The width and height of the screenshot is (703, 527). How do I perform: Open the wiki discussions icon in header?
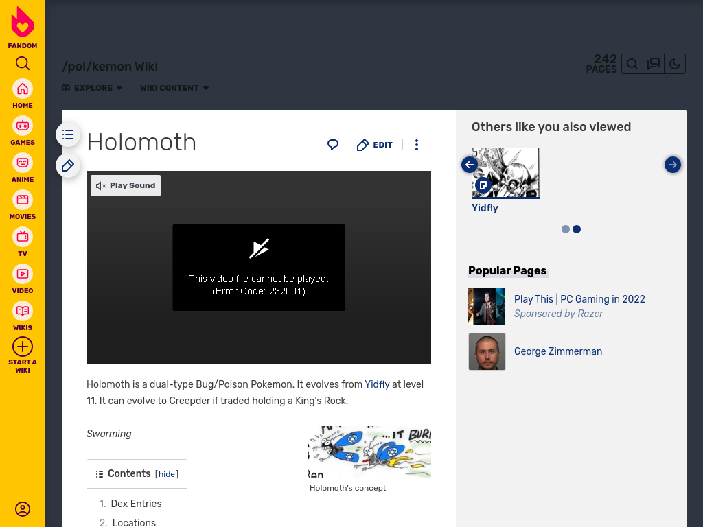click(654, 64)
